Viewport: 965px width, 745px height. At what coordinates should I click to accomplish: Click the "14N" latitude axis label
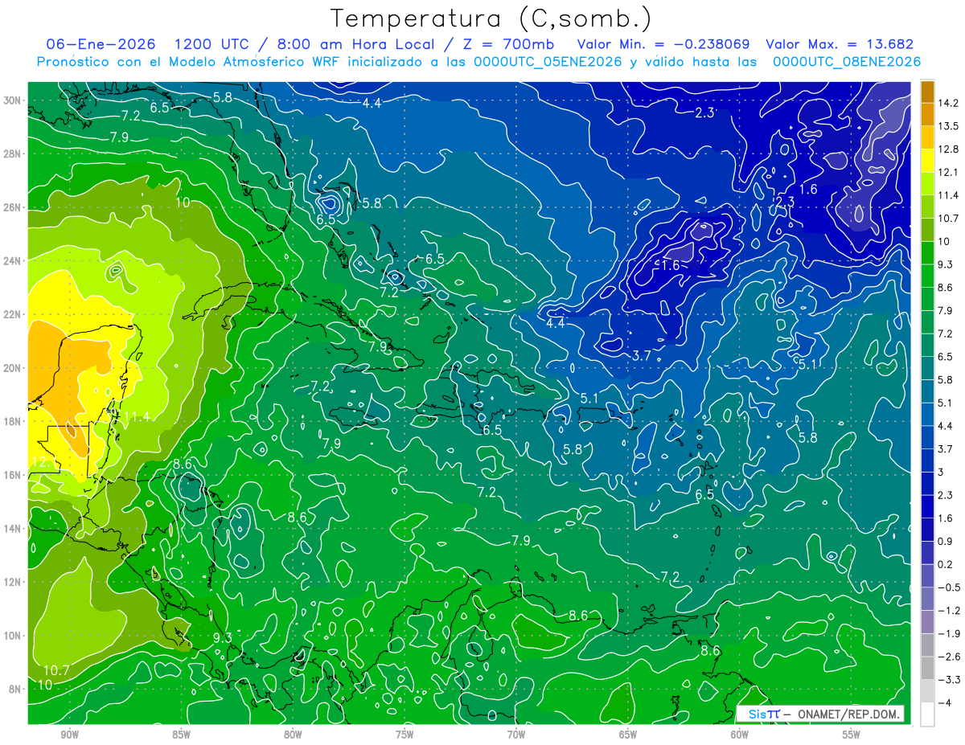tap(14, 528)
